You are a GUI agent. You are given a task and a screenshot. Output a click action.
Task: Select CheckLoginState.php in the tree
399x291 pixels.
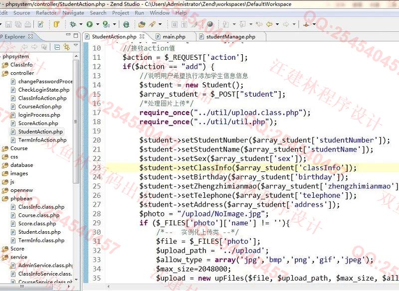[43, 90]
